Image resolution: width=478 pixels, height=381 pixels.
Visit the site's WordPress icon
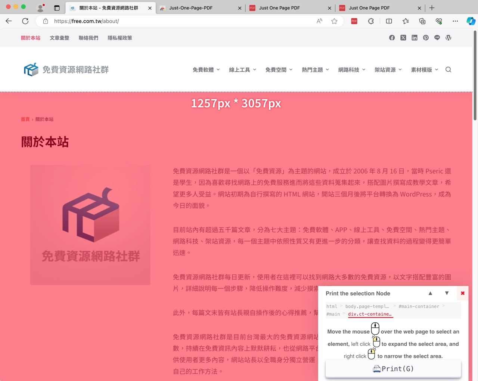click(448, 38)
